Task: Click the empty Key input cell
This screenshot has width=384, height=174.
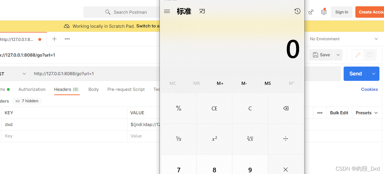Action: 64,136
